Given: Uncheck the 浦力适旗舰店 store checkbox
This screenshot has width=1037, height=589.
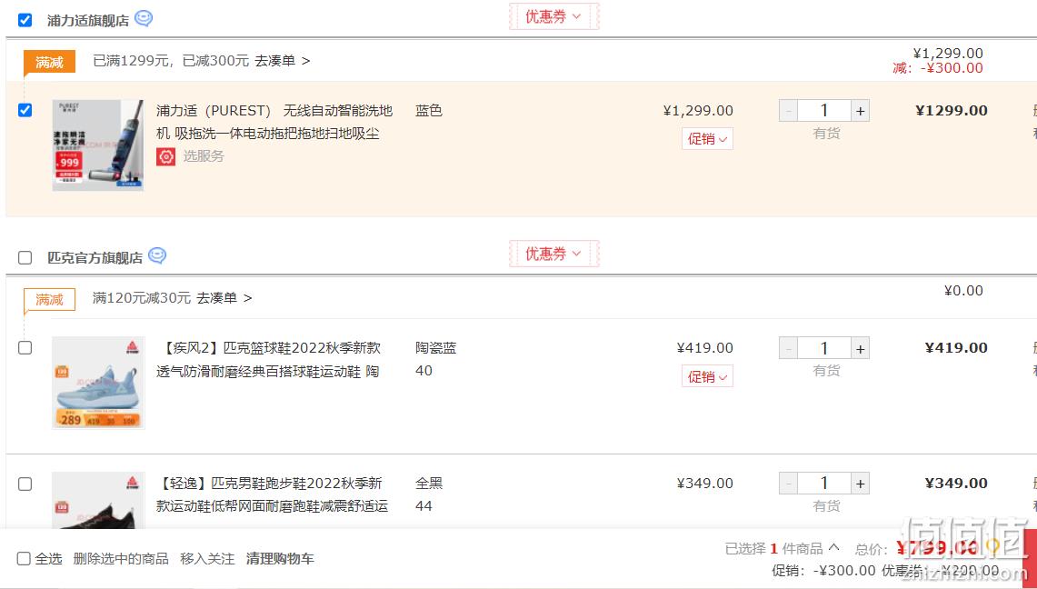Looking at the screenshot, I should pyautogui.click(x=25, y=20).
